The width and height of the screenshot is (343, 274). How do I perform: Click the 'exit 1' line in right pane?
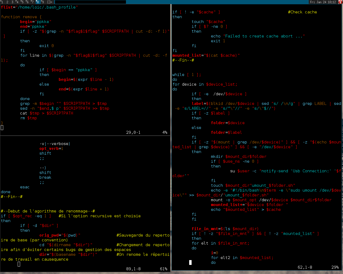point(218,41)
